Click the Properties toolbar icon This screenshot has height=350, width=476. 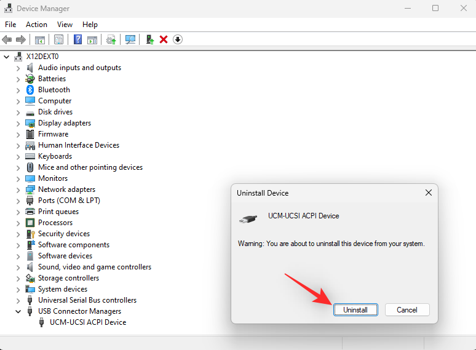[58, 39]
